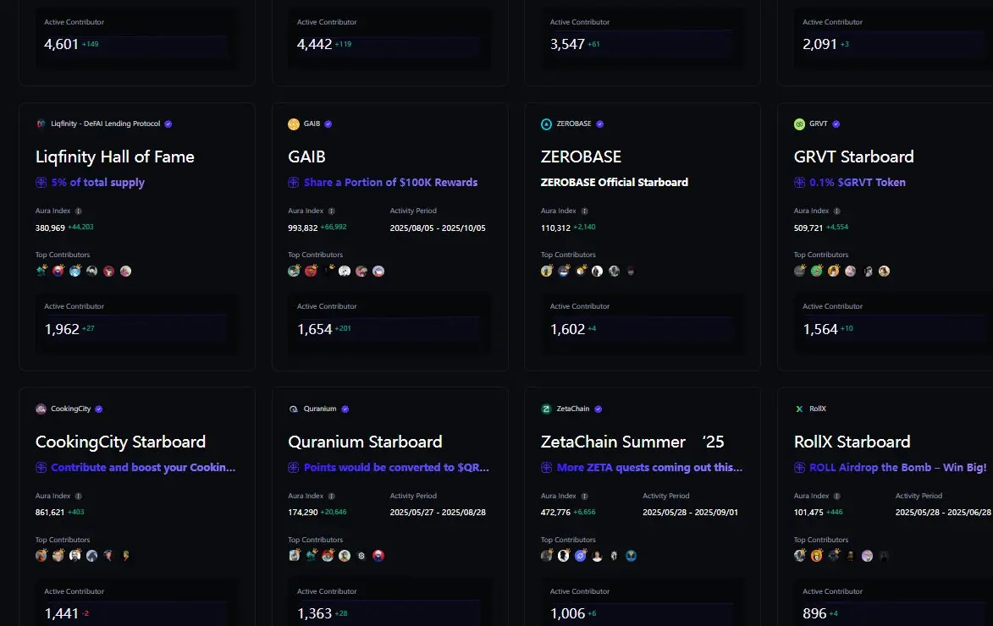Click first top contributor avatar on Liqfinity card

point(41,271)
